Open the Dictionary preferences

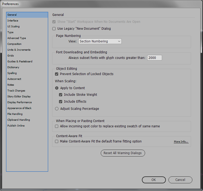click(x=27, y=67)
